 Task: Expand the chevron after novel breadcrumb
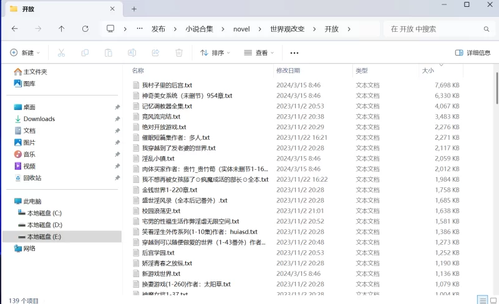(259, 29)
